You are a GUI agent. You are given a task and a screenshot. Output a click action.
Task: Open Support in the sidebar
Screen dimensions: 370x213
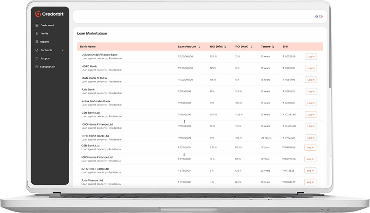tap(43, 58)
